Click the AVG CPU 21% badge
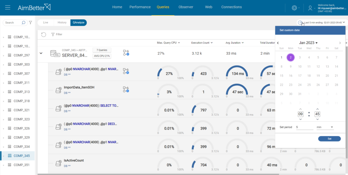The width and height of the screenshot is (348, 175). click(x=102, y=56)
